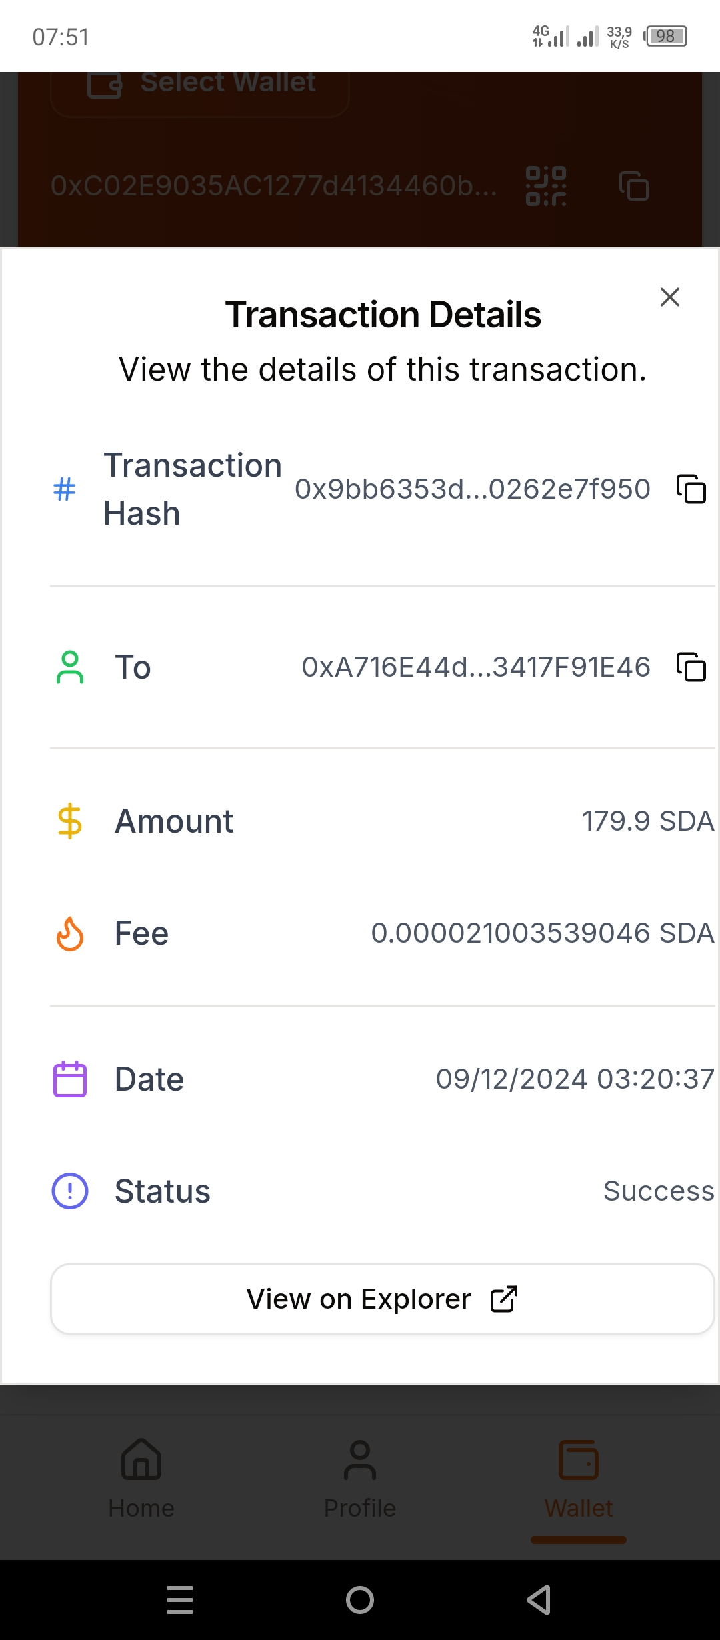
Task: Open View on Explorer link
Action: 382,1299
